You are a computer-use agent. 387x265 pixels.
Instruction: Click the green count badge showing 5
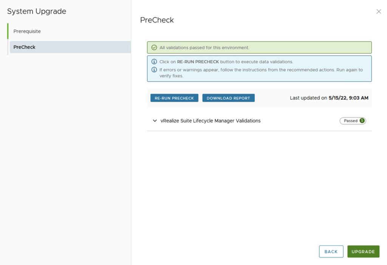[362, 121]
